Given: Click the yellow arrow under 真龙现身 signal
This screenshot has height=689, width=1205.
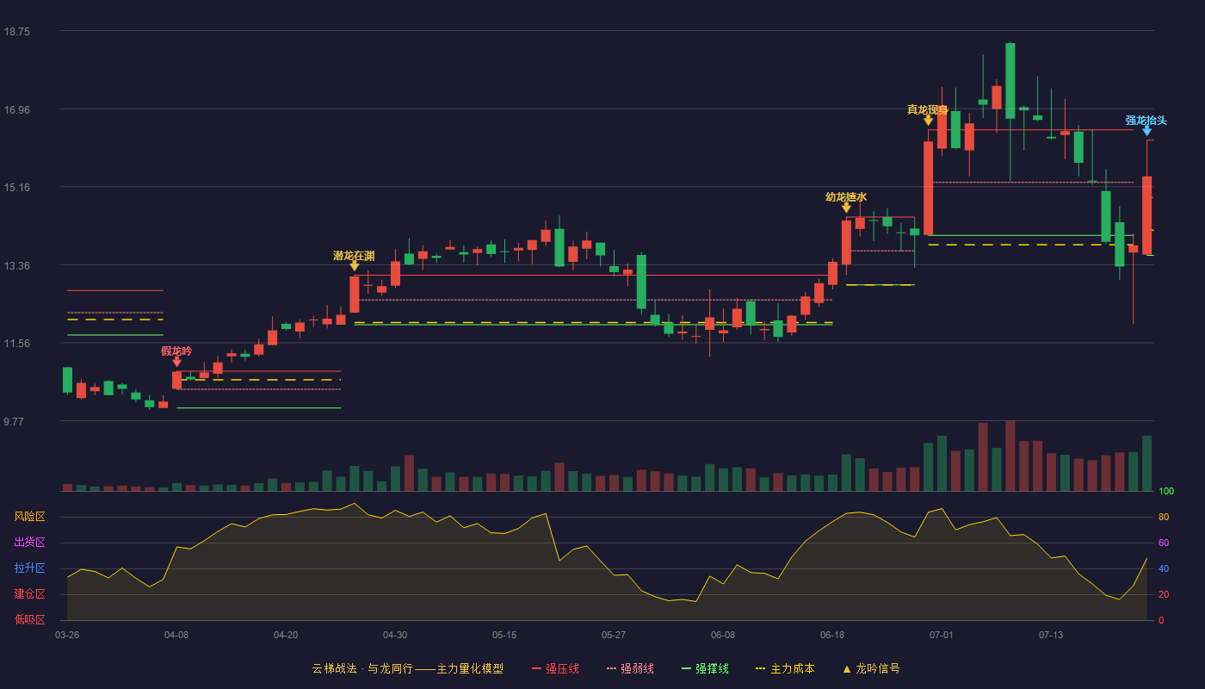Looking at the screenshot, I should tap(928, 121).
